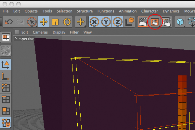The width and height of the screenshot is (195, 130).
Task: Open the layout switcher icon
Action: (6, 37)
